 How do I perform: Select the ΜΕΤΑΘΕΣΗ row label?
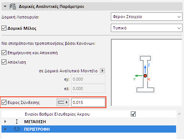(35, 122)
